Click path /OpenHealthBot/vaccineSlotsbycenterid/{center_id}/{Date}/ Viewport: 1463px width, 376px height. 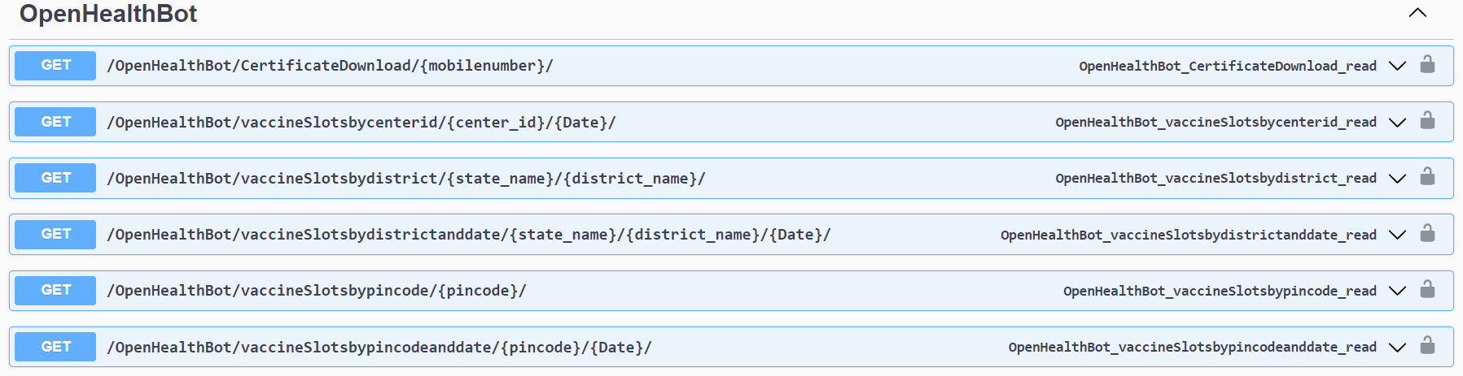click(x=361, y=123)
